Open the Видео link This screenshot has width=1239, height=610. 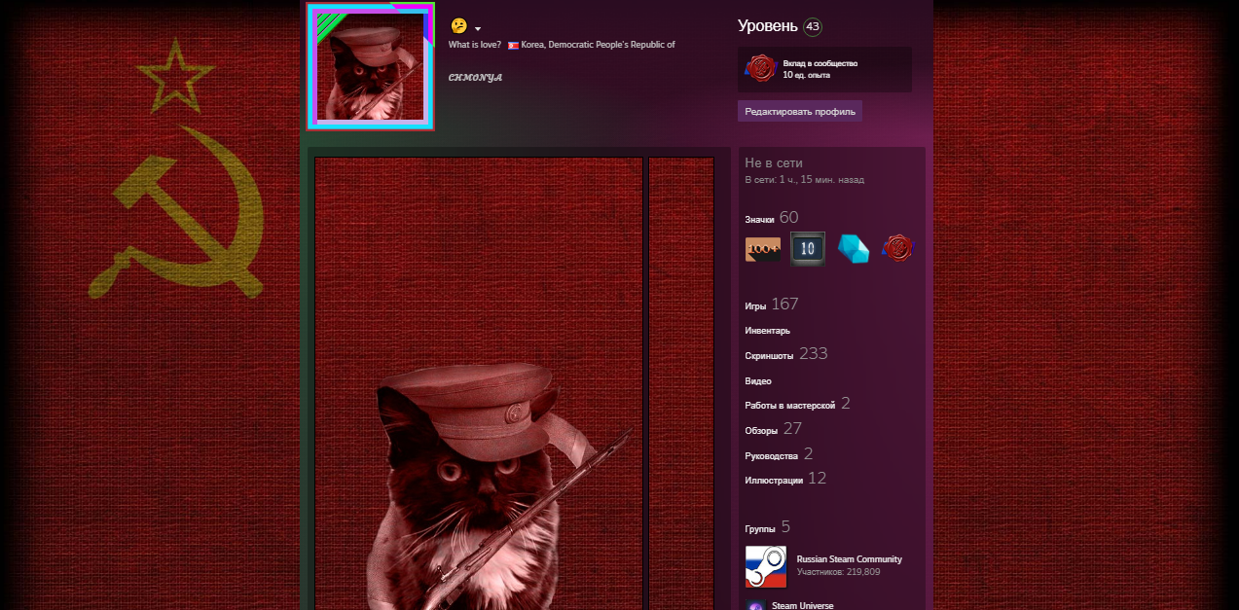tap(758, 381)
